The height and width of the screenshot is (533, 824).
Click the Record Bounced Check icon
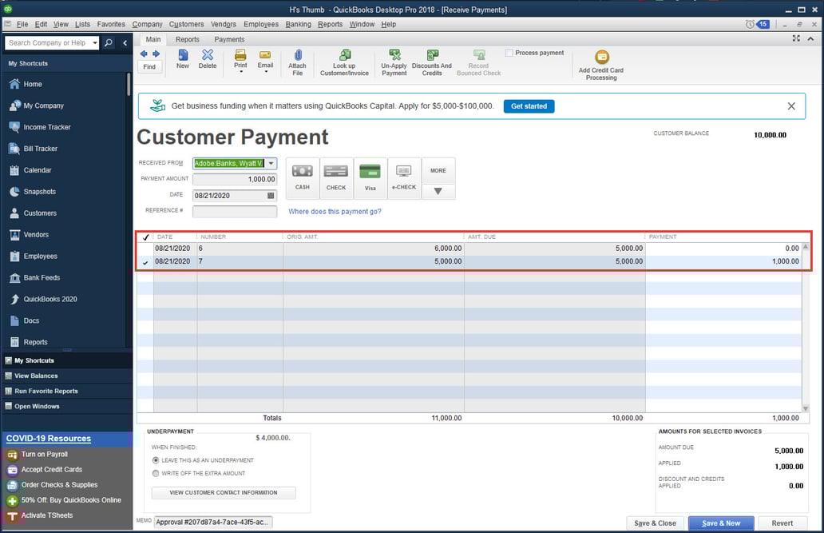(477, 58)
